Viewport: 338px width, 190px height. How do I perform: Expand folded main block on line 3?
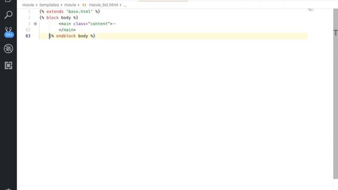pos(35,24)
